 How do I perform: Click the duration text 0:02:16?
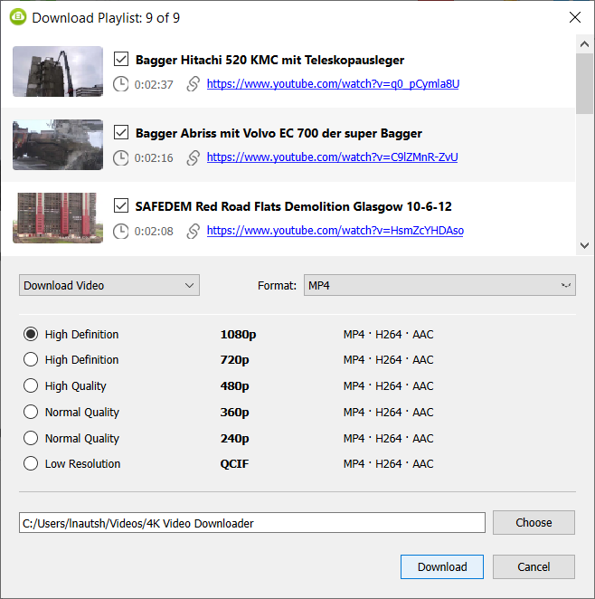pos(154,157)
